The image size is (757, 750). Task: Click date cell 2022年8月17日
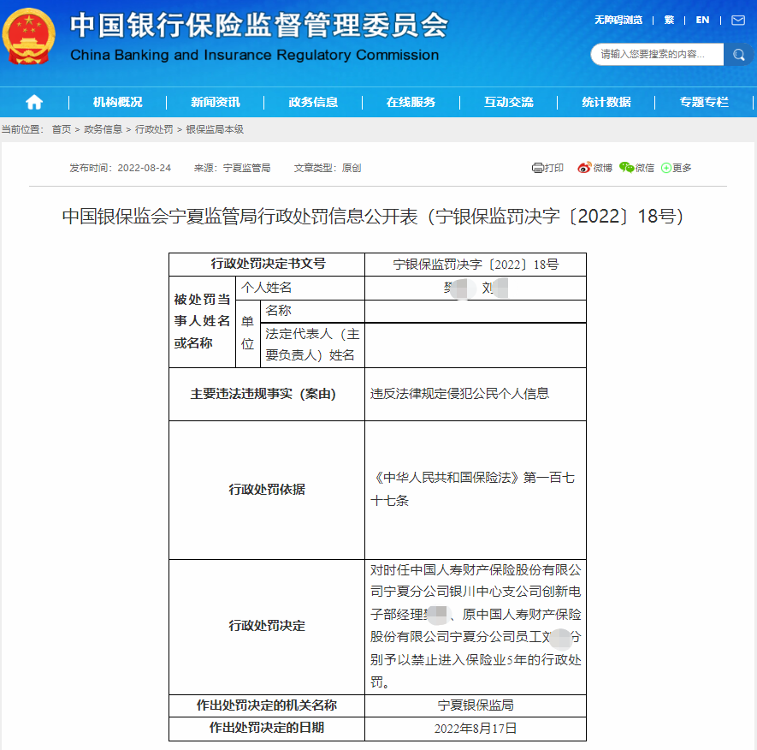pyautogui.click(x=476, y=729)
